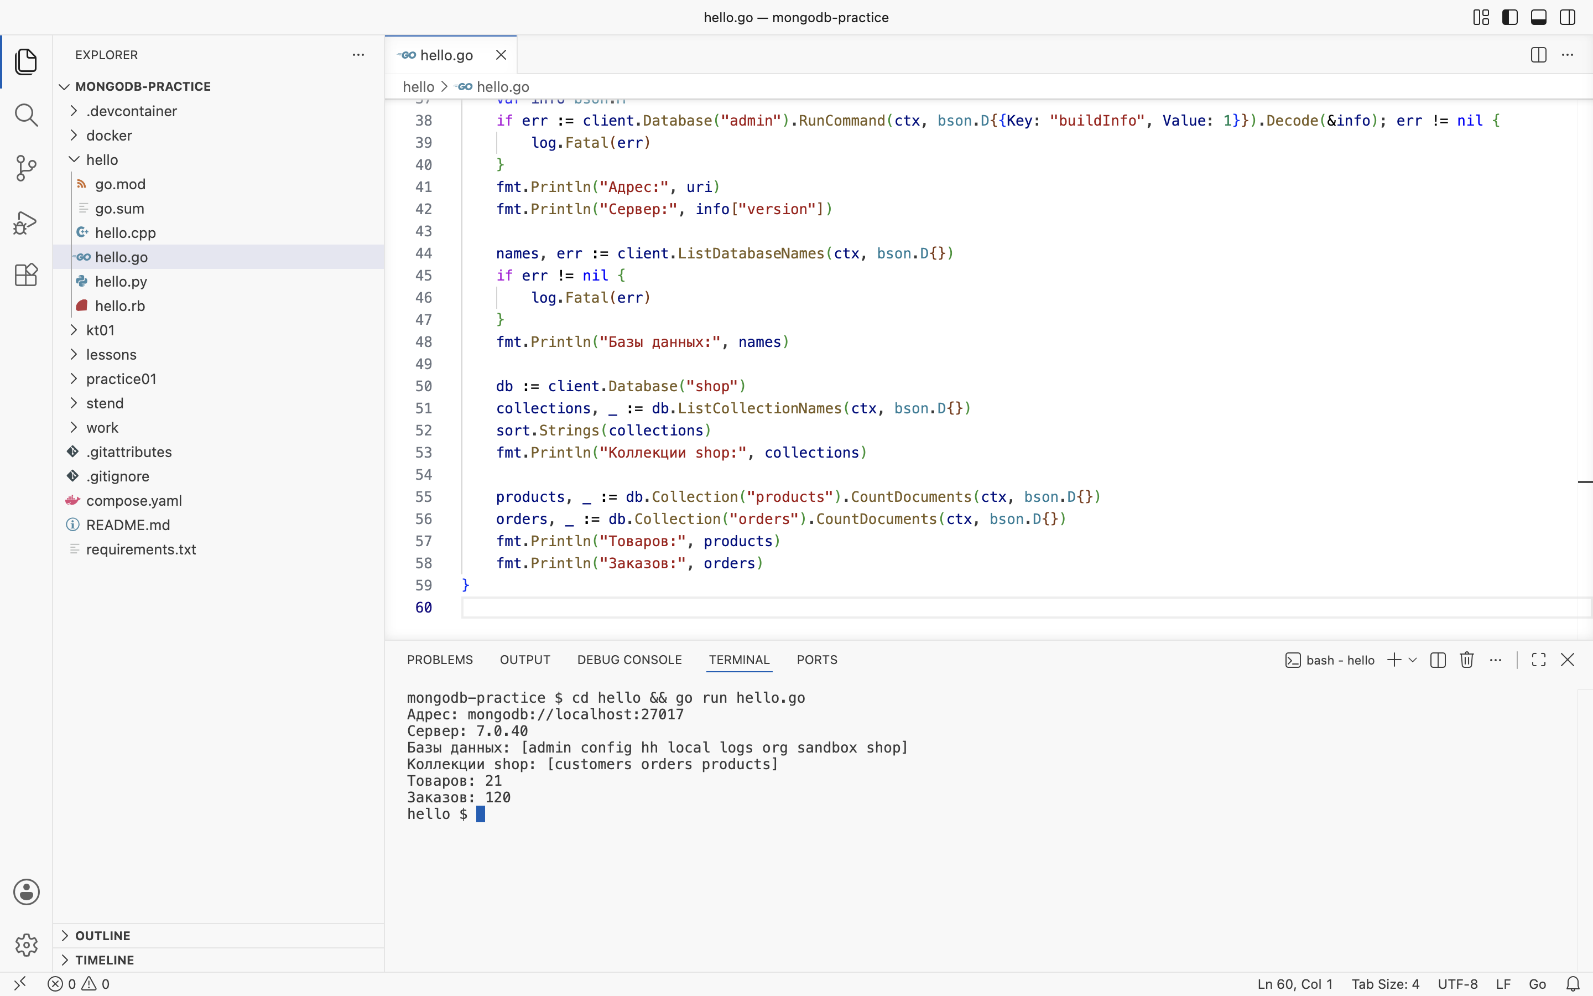Screen dimensions: 1593x996
Task: Maximize the terminal panel size
Action: 1538,660
